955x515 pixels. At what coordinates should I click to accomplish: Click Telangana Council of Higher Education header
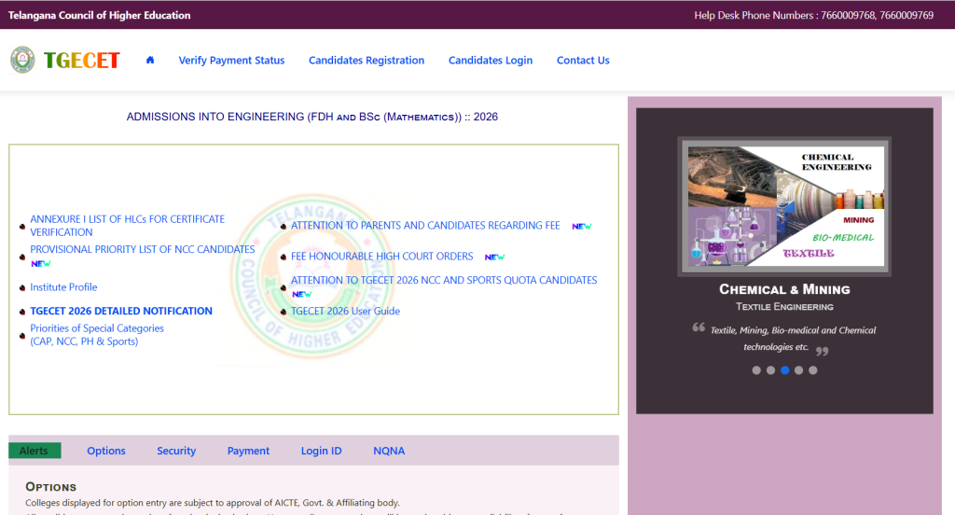point(99,15)
